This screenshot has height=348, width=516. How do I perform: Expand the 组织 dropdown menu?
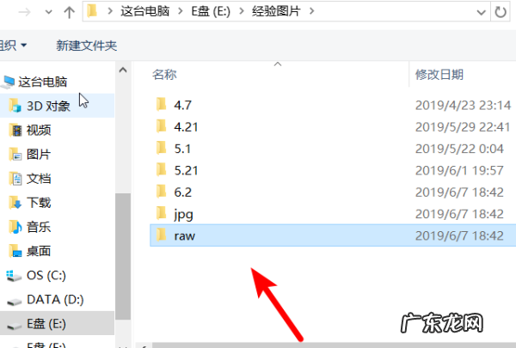(13, 46)
